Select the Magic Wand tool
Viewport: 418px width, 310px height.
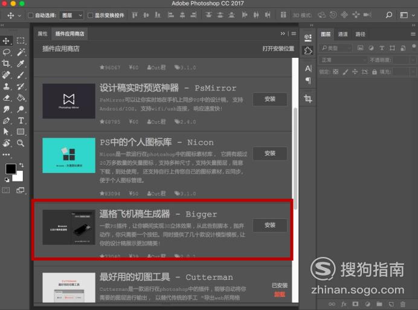[x=21, y=52]
